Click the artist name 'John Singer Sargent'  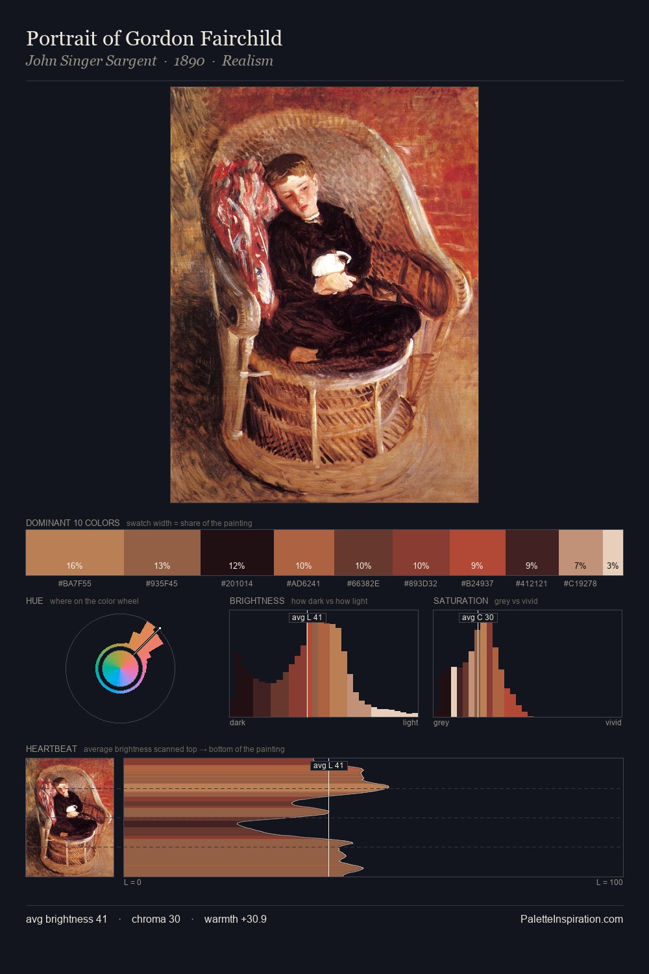tap(92, 61)
